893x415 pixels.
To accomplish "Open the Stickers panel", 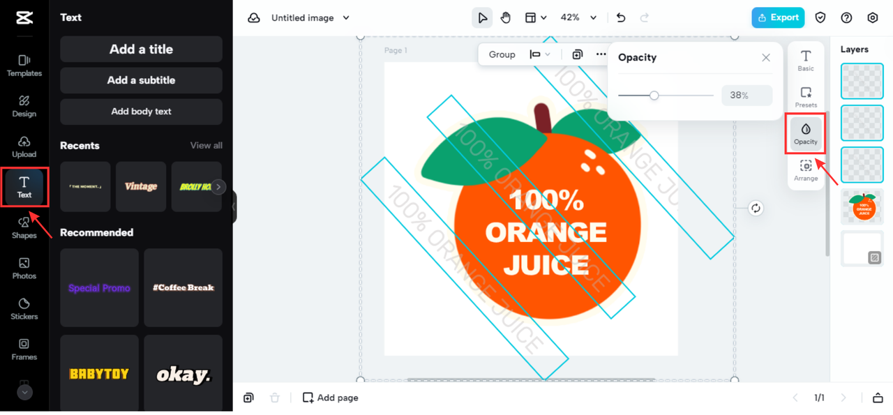I will point(24,308).
